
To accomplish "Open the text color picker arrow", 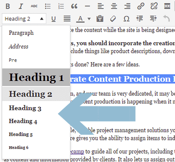I will coord(89,19).
